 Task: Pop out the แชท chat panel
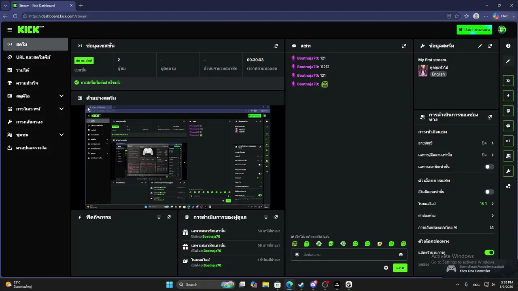(x=404, y=46)
